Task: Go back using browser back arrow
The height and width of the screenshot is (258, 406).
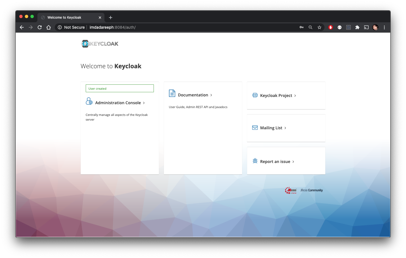Action: 22,27
